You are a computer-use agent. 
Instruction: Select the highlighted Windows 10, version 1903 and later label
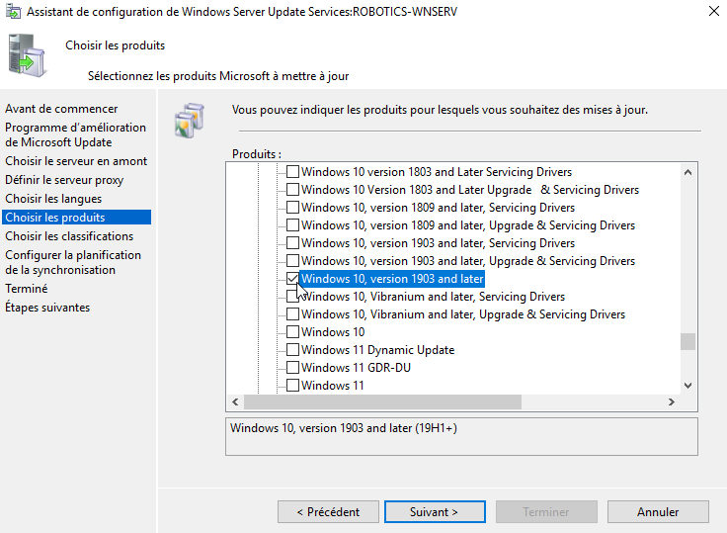pos(392,279)
